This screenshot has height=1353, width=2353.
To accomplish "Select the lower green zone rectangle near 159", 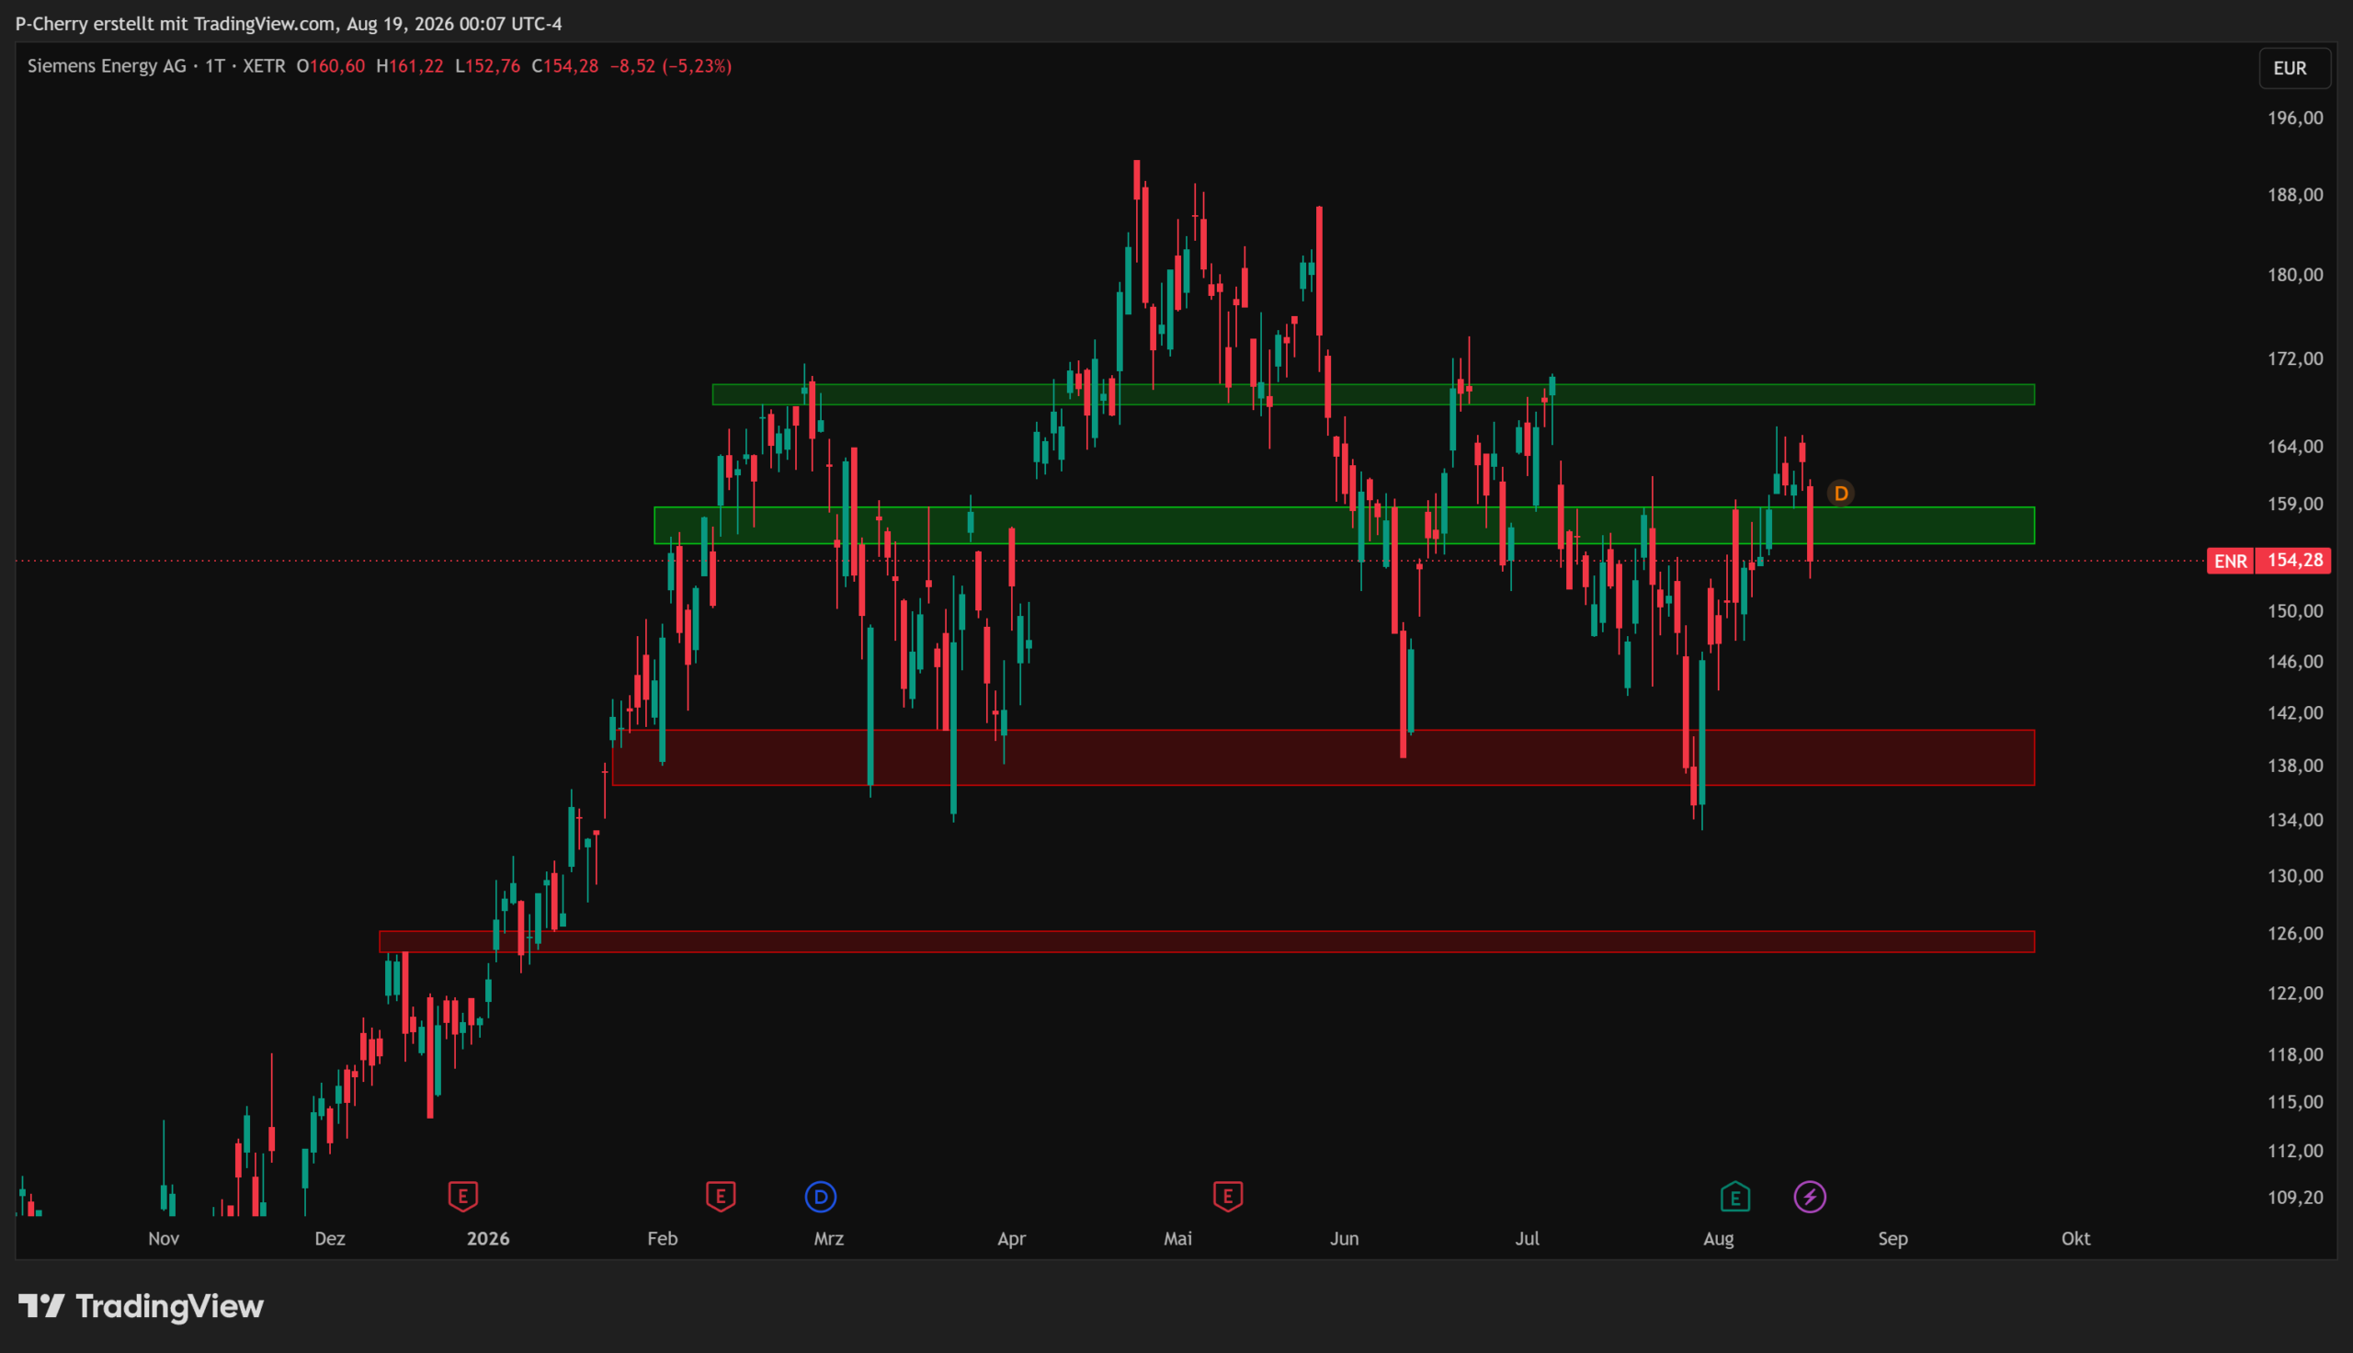I will (1344, 525).
